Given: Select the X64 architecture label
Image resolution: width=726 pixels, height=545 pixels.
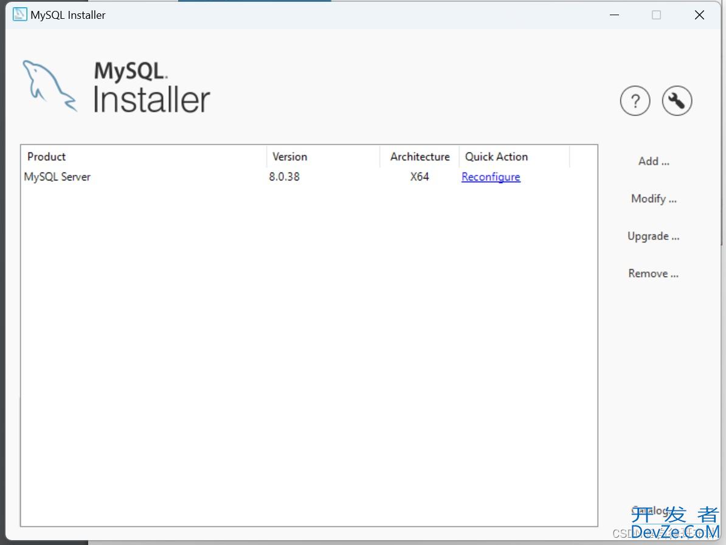Looking at the screenshot, I should pyautogui.click(x=420, y=177).
